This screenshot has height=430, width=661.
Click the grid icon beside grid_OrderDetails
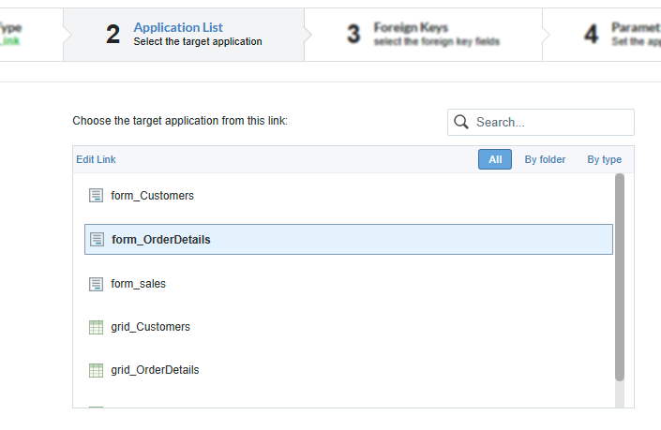[95, 370]
